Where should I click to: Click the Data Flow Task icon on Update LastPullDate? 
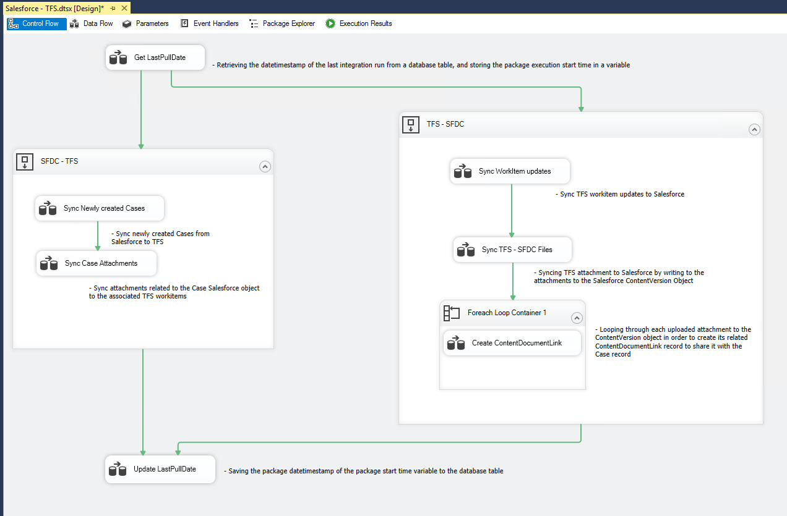pos(117,469)
